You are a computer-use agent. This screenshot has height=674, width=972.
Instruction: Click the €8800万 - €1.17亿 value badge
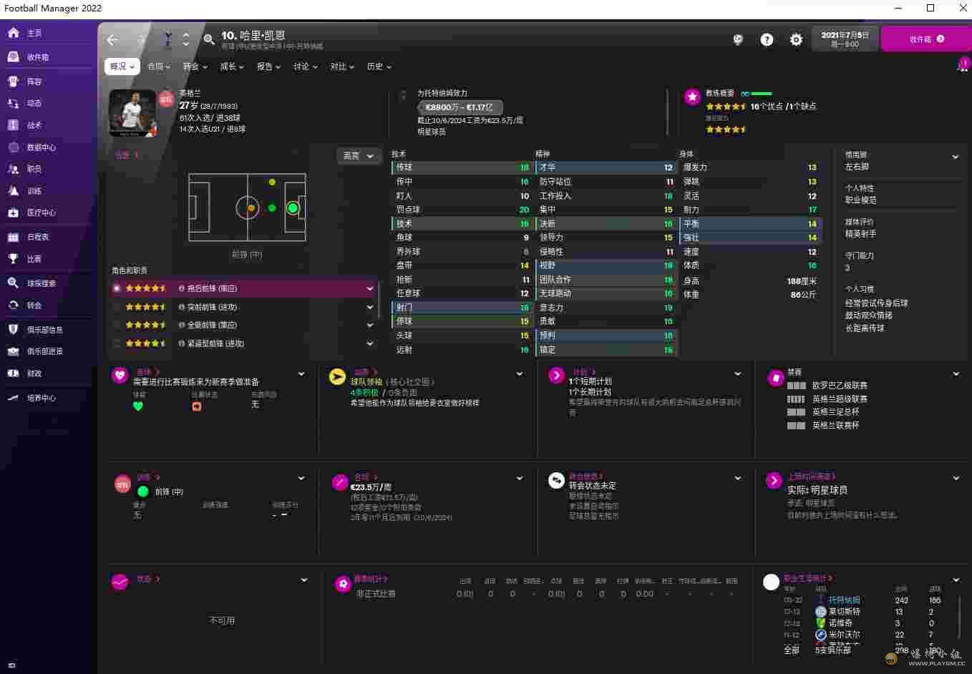click(460, 107)
